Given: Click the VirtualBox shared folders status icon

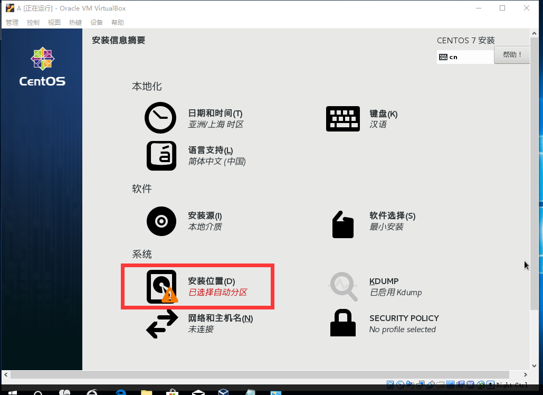Looking at the screenshot, I should point(441,384).
